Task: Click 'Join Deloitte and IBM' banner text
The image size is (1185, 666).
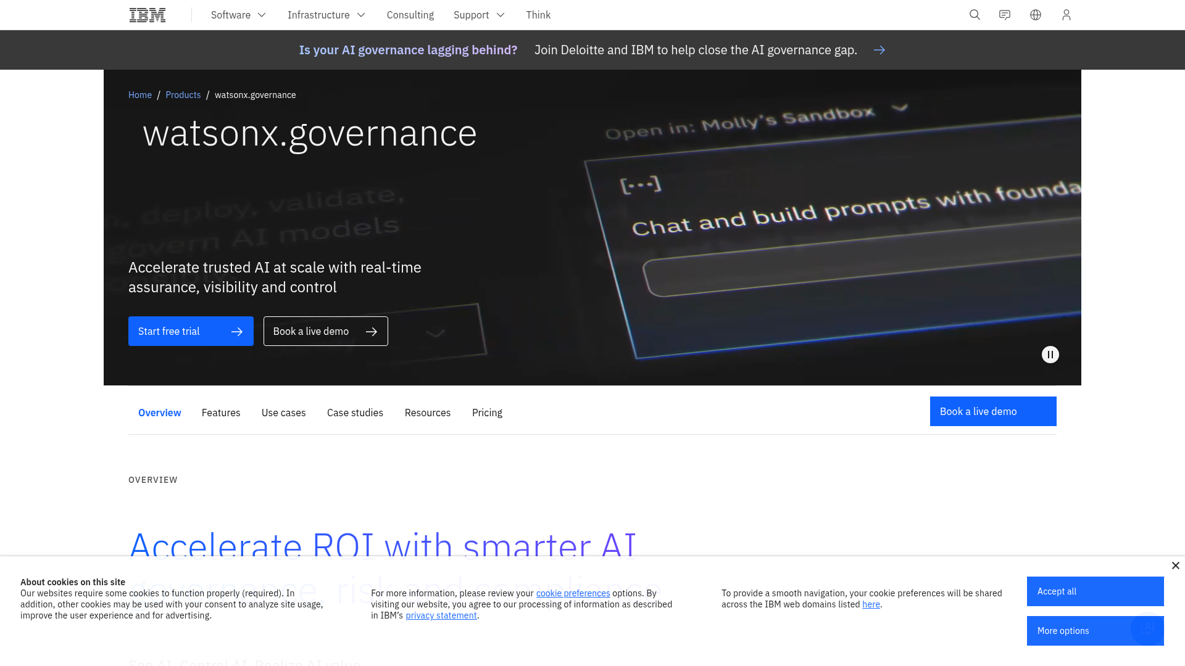Action: pyautogui.click(x=696, y=50)
